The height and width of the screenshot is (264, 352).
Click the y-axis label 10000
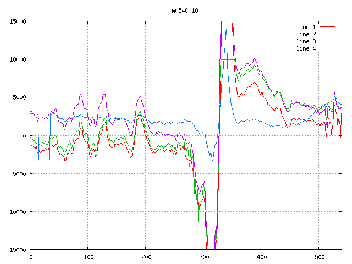point(18,59)
